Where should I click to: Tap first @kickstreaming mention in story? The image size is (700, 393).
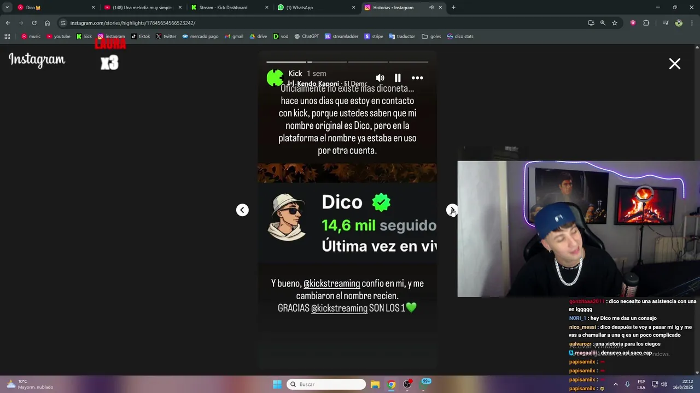pos(332,283)
